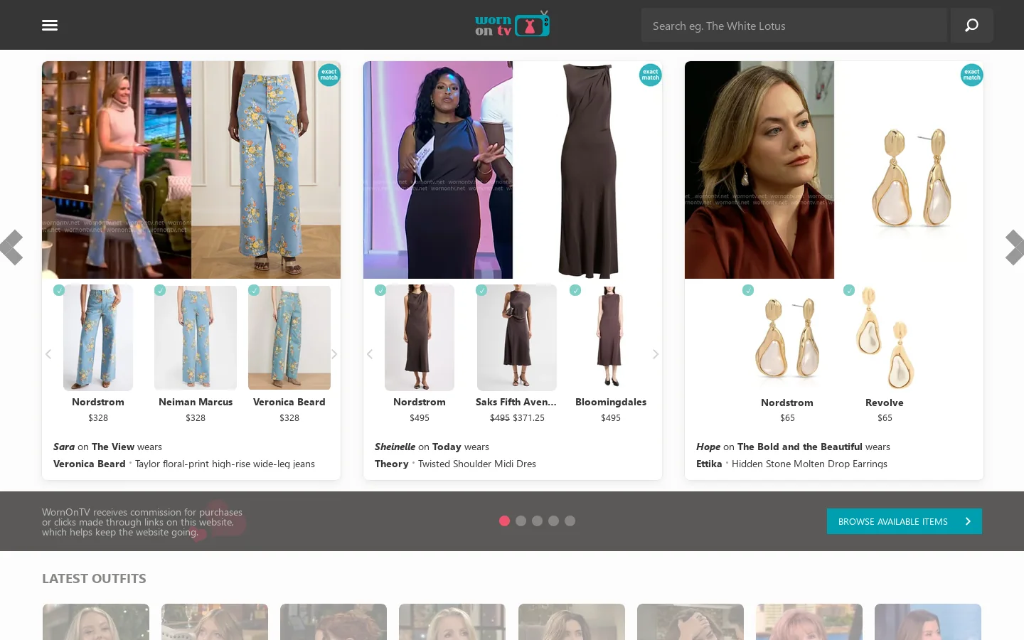
Task: Open Bloomingdales $495 dress listing
Action: click(611, 353)
